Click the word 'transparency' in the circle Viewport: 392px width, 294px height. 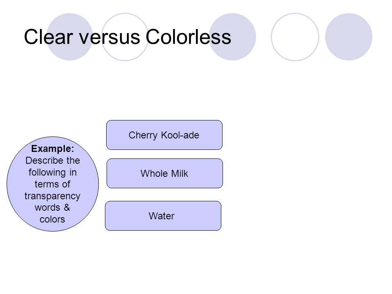click(53, 196)
